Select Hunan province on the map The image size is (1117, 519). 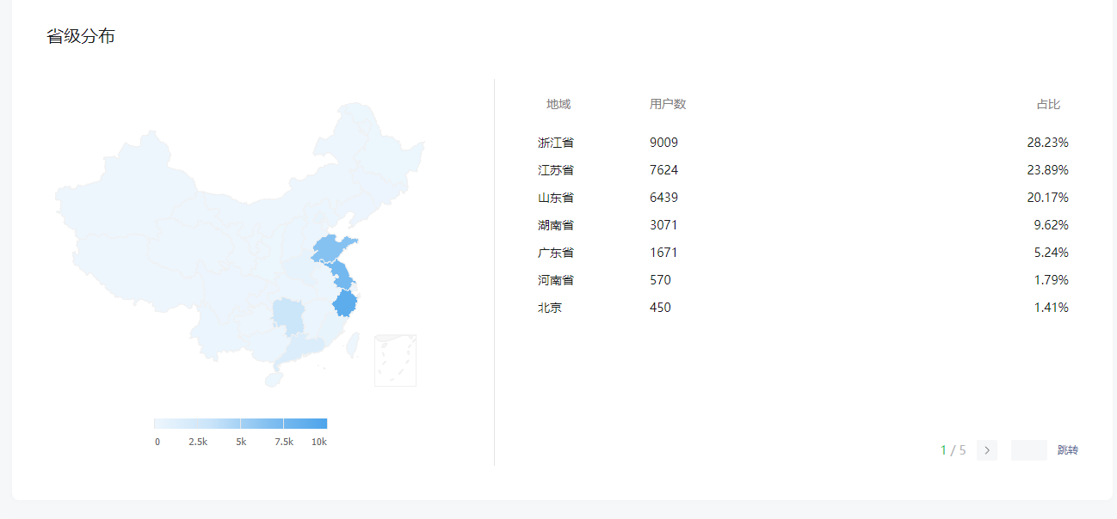(x=287, y=316)
